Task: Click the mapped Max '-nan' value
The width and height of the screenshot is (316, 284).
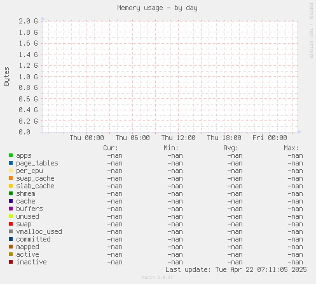Action: pyautogui.click(x=295, y=247)
